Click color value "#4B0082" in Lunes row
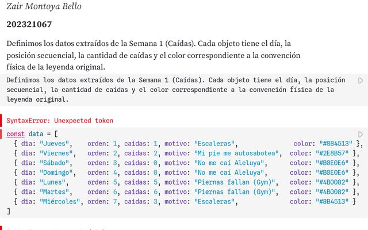The image size is (368, 230). (x=332, y=182)
